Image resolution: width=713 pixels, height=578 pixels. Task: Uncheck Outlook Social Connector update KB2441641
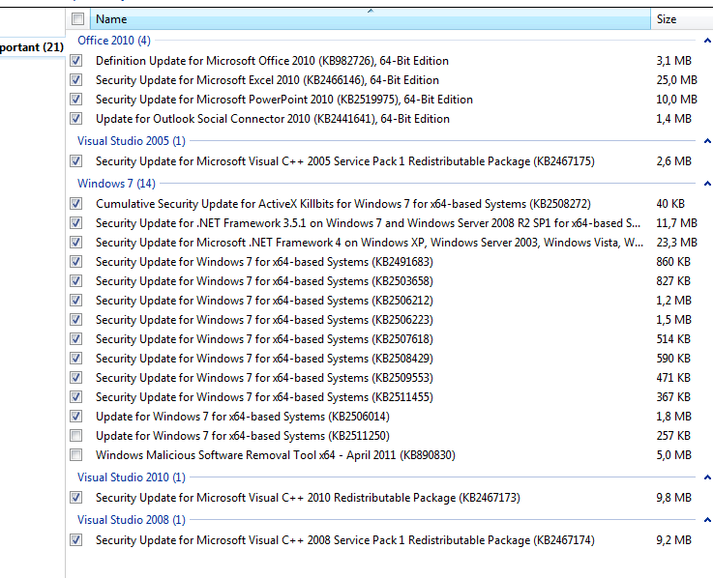(x=75, y=119)
